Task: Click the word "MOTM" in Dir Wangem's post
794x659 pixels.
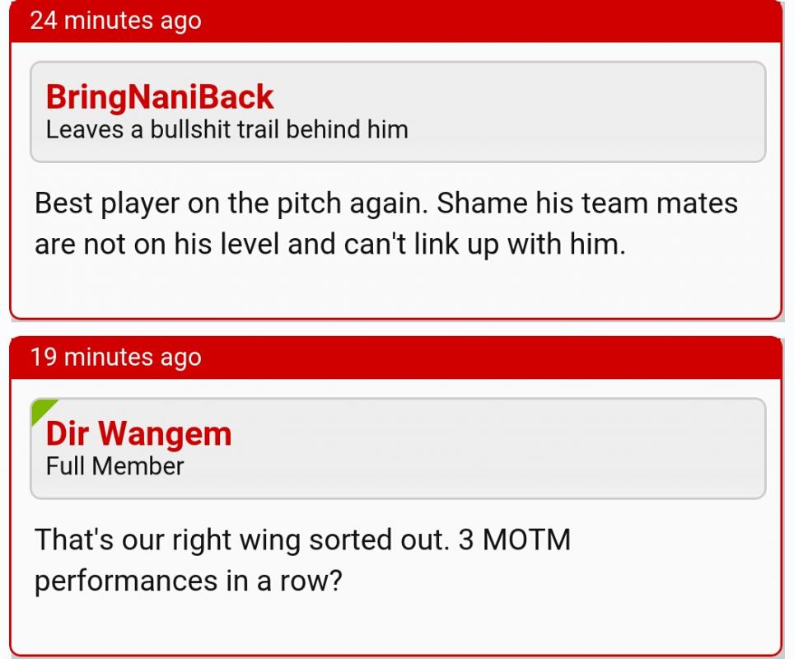Action: pos(526,540)
